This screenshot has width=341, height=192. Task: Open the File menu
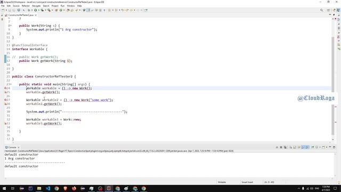pos(3,6)
